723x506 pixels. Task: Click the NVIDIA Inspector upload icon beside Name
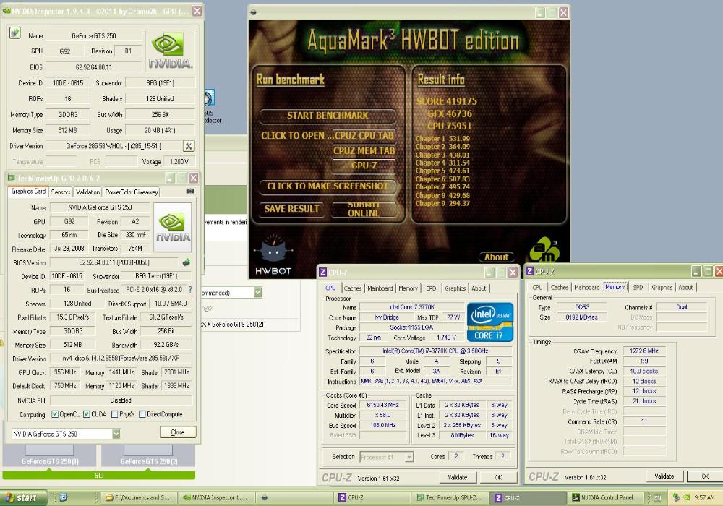point(14,33)
